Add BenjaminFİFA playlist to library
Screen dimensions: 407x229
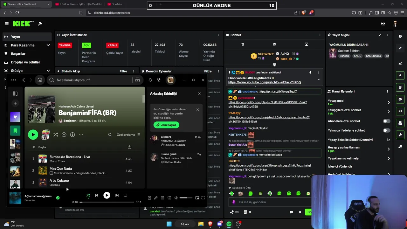click(64, 135)
